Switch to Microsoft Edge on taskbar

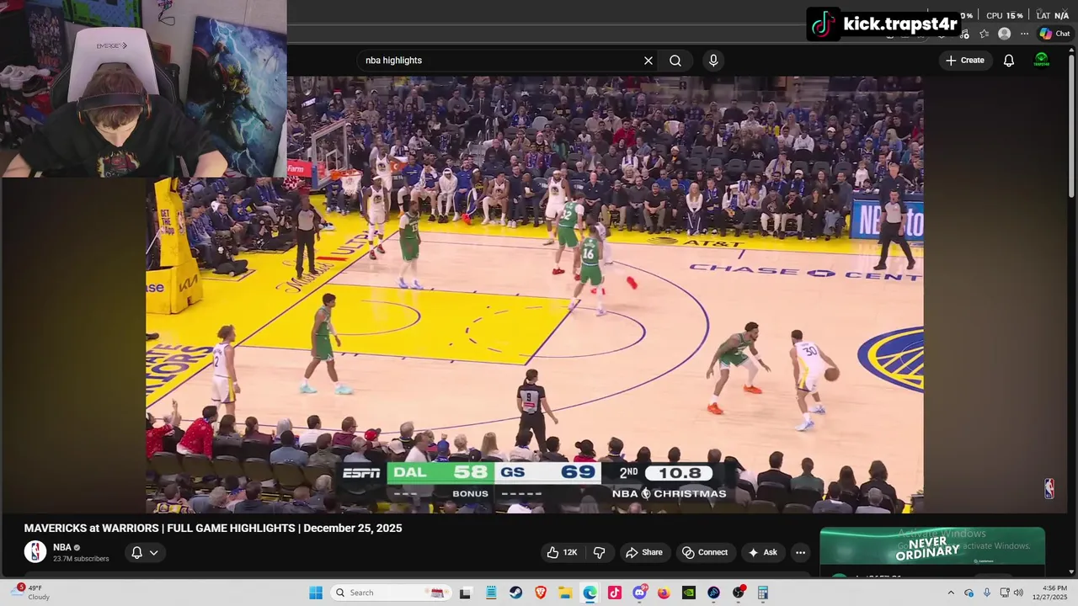pyautogui.click(x=590, y=593)
